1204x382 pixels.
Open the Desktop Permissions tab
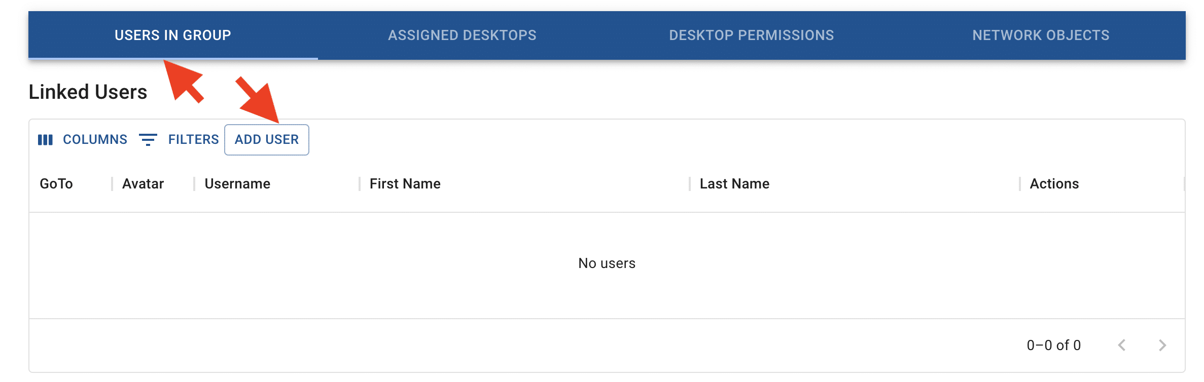pyautogui.click(x=751, y=35)
